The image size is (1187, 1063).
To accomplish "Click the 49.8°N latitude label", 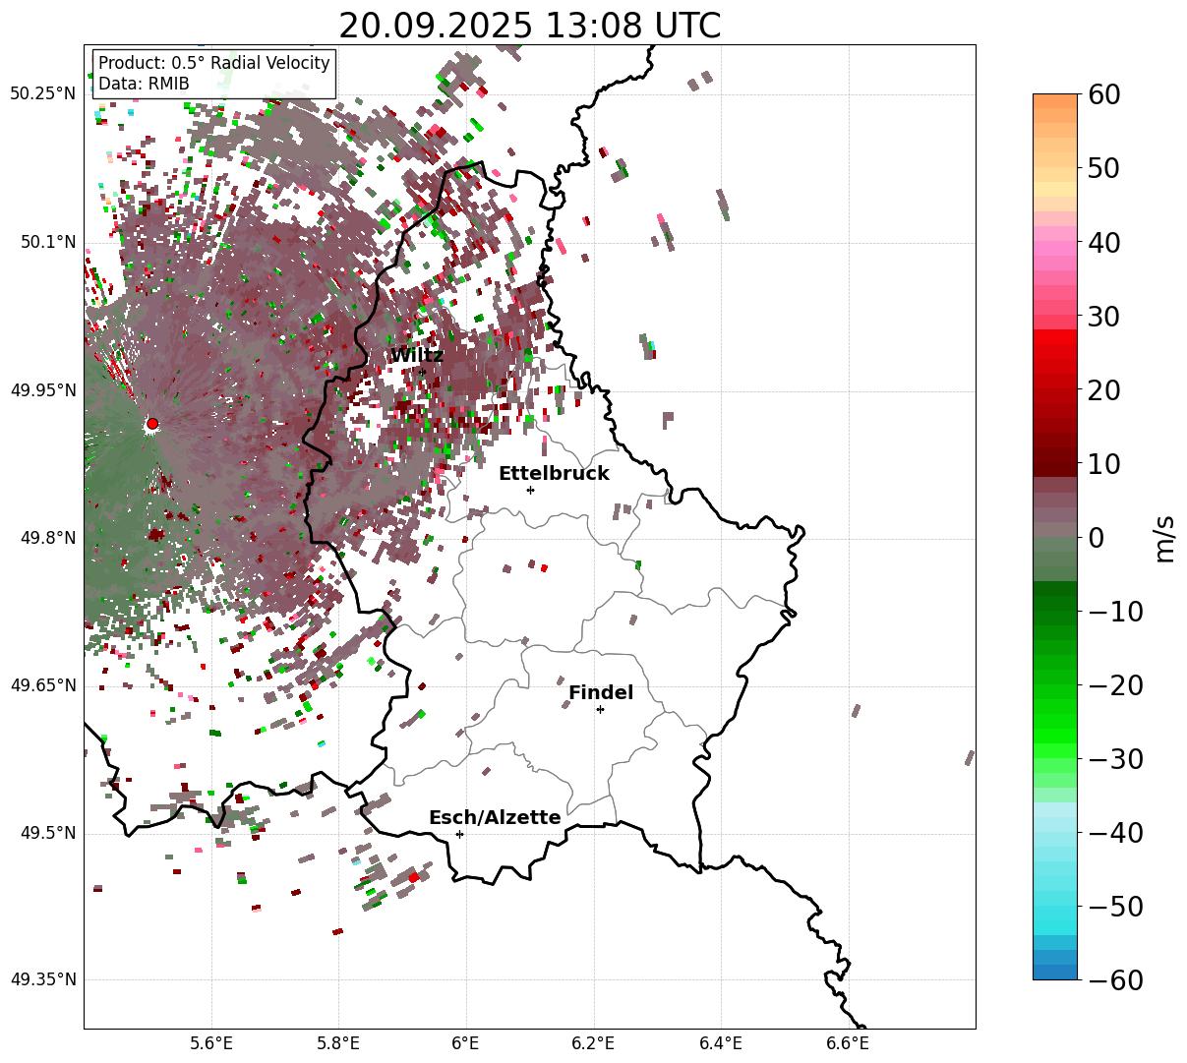I will [x=47, y=538].
